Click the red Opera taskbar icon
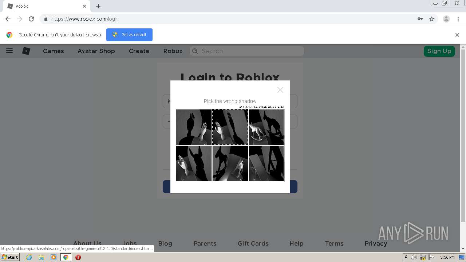This screenshot has height=262, width=466. click(x=78, y=257)
